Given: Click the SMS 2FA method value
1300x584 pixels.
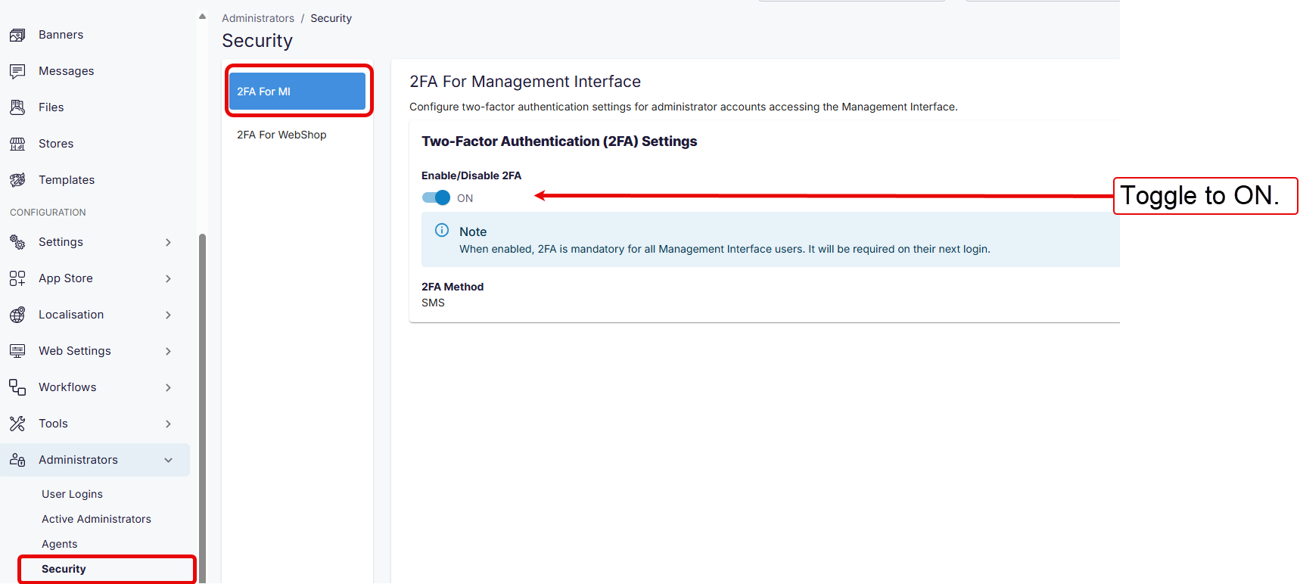Looking at the screenshot, I should tap(433, 303).
